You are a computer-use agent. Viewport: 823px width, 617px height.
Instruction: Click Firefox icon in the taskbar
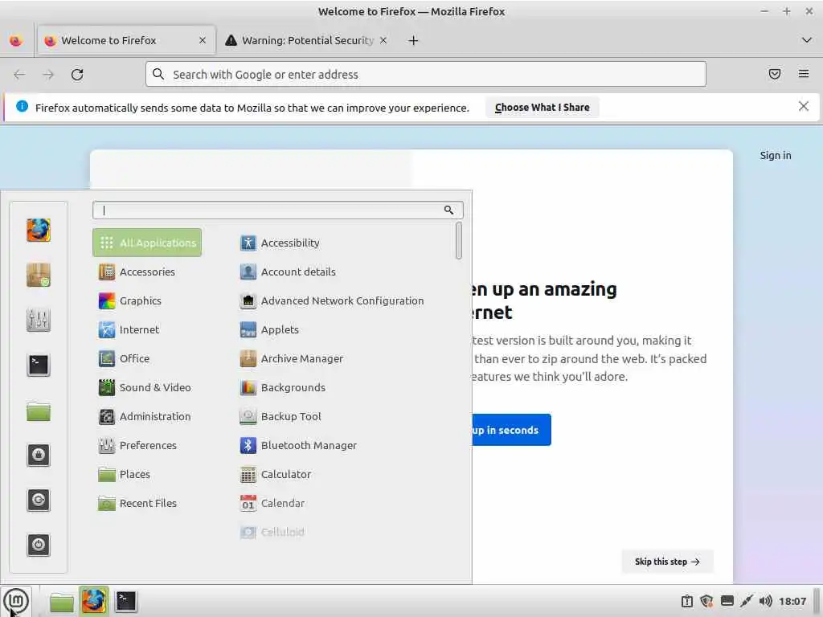point(94,601)
